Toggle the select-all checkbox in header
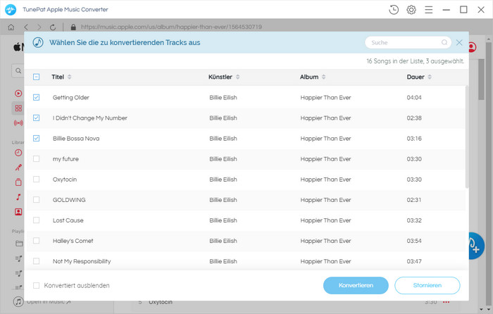Screen dimensions: 493x314 coord(36,77)
